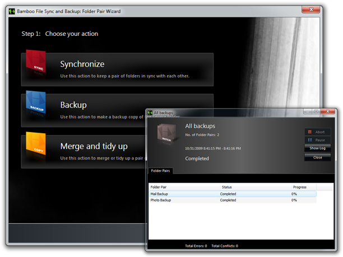Choose the Synchronize action
This screenshot has width=343, height=257.
118,69
